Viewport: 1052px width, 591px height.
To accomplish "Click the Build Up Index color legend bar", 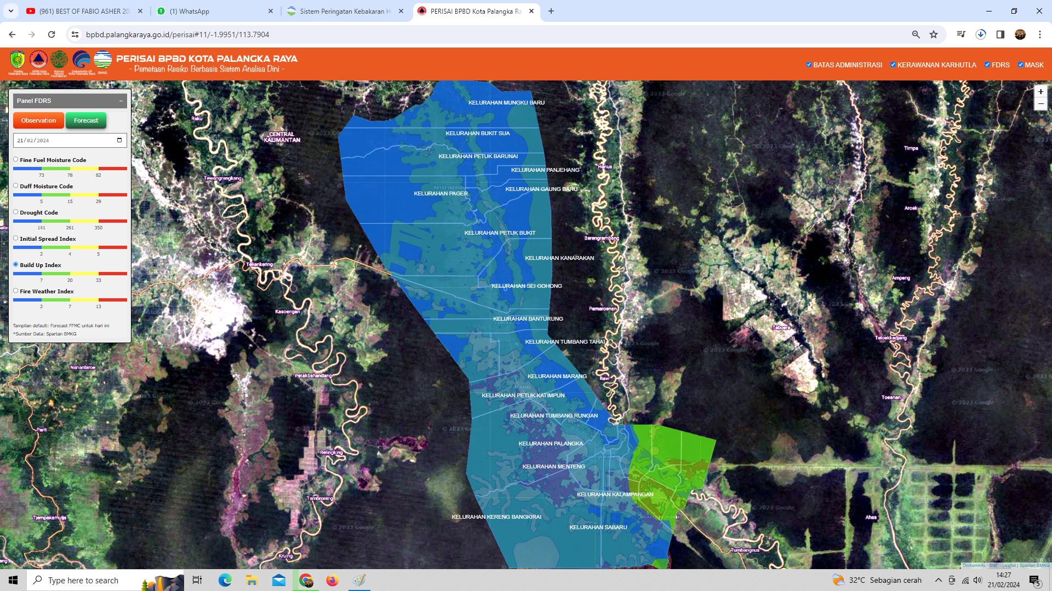I will point(70,274).
